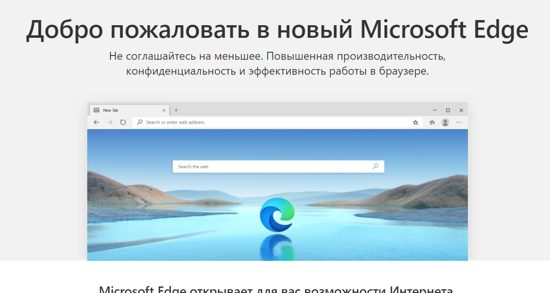
Task: Click the Добро пожаловать в новый Microsoft Edge heading
Action: pyautogui.click(x=277, y=30)
